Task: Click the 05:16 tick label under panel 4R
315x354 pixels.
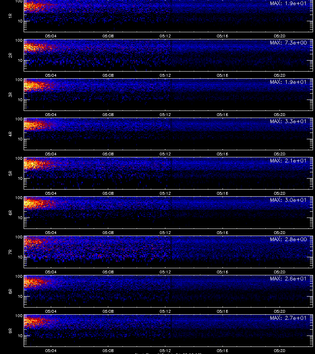Action: coord(222,154)
